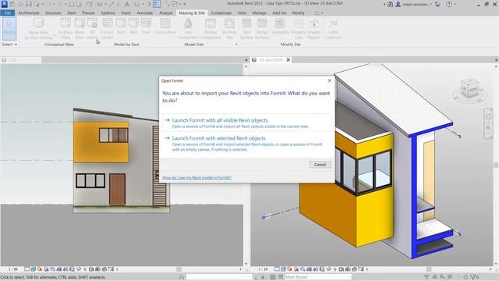
Task: Click Cancel in the Open FormIt dialog
Action: pyautogui.click(x=320, y=165)
